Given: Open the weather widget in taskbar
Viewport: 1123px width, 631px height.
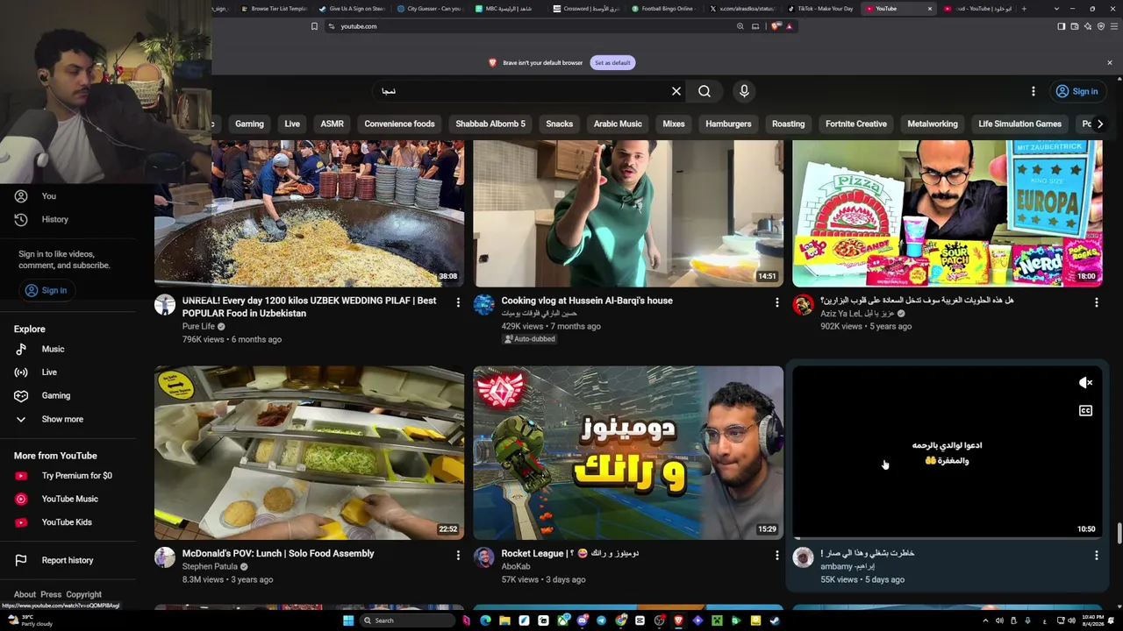Looking at the screenshot, I should pyautogui.click(x=31, y=620).
